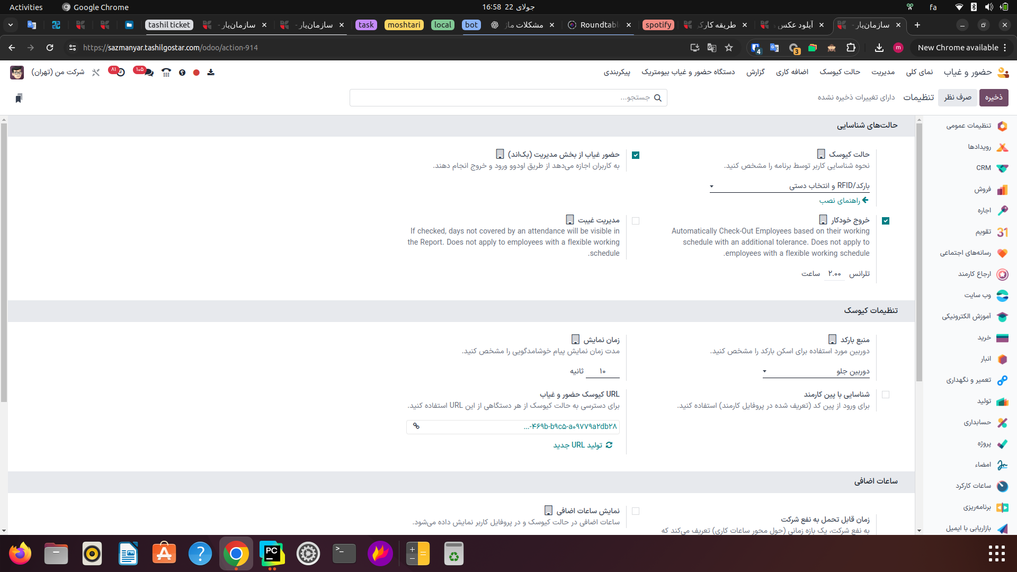The width and height of the screenshot is (1017, 572).
Task: Open the پیکربندی (Configuration) menu
Action: tap(617, 72)
